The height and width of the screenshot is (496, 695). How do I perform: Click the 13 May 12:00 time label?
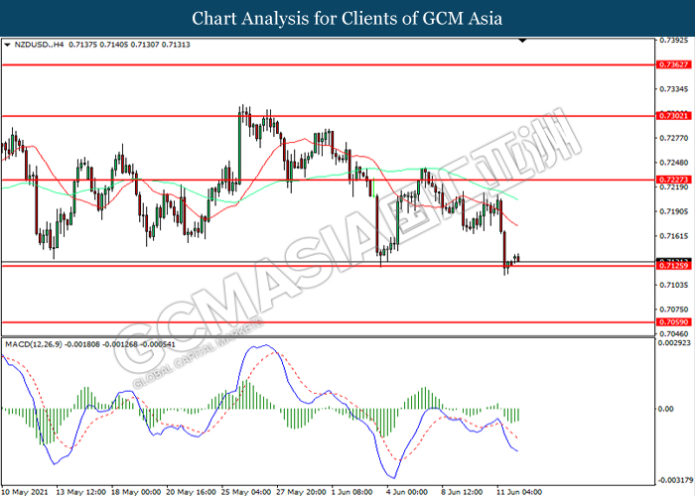click(80, 492)
